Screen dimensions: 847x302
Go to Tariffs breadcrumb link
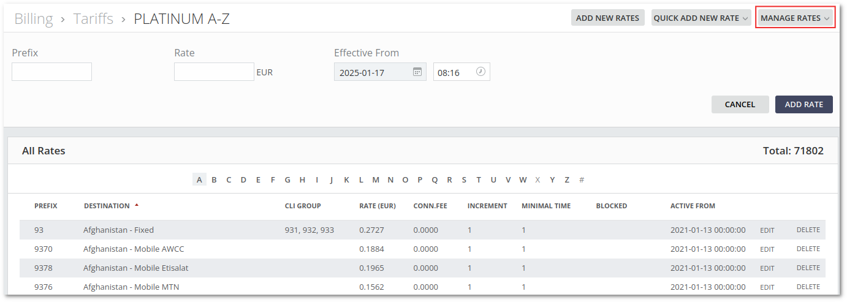93,19
